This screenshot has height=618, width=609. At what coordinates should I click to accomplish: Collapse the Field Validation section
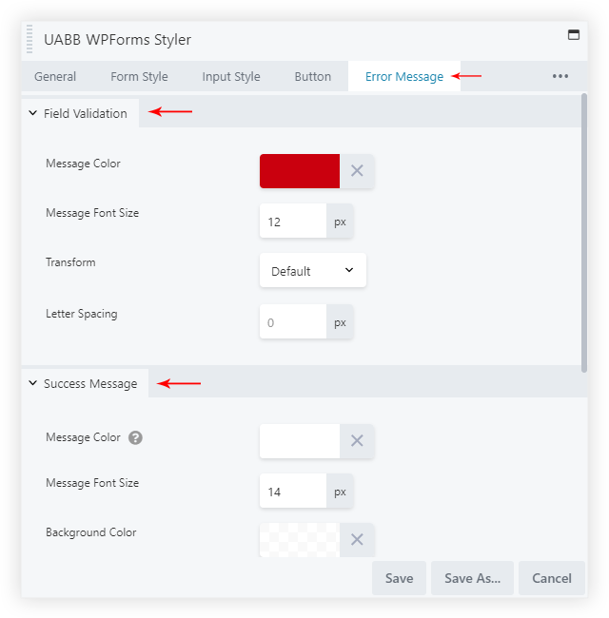(33, 113)
